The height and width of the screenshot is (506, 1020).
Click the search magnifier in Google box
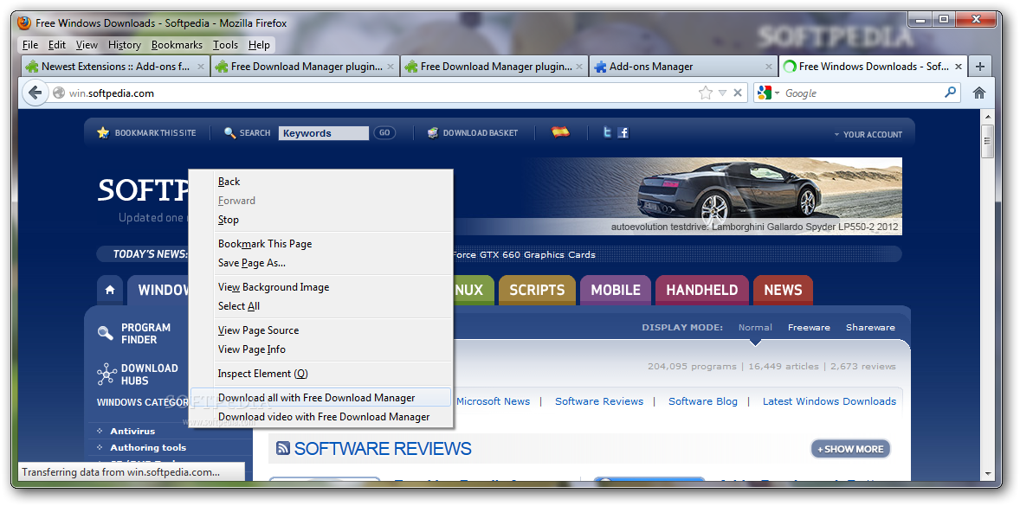951,93
